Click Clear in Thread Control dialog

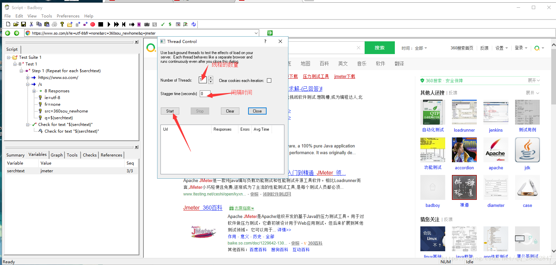(230, 111)
